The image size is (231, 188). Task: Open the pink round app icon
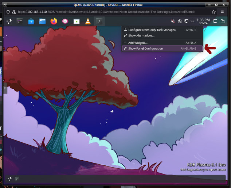click(x=65, y=21)
